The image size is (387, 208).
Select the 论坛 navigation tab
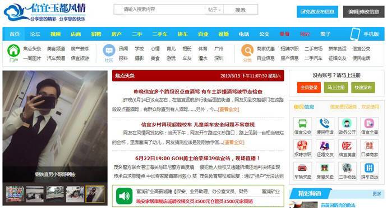pos(35,34)
